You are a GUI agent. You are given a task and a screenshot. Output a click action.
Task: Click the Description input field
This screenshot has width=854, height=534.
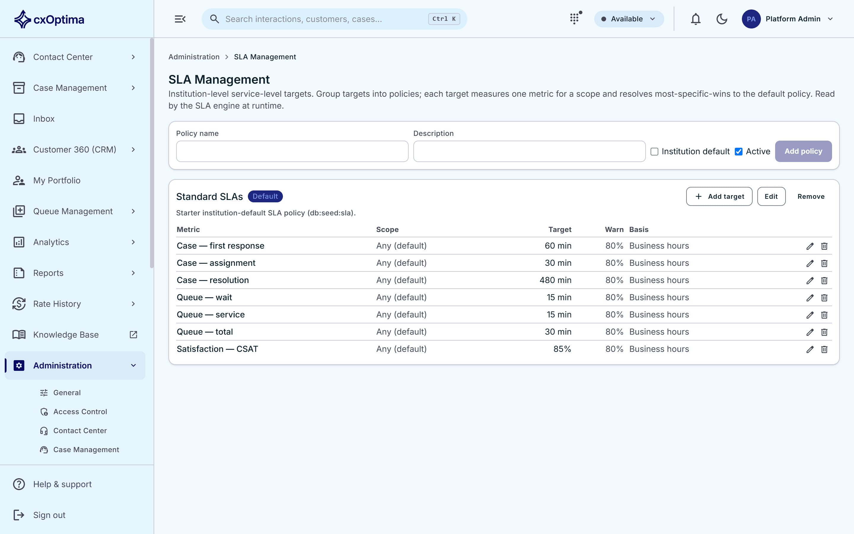[529, 152]
